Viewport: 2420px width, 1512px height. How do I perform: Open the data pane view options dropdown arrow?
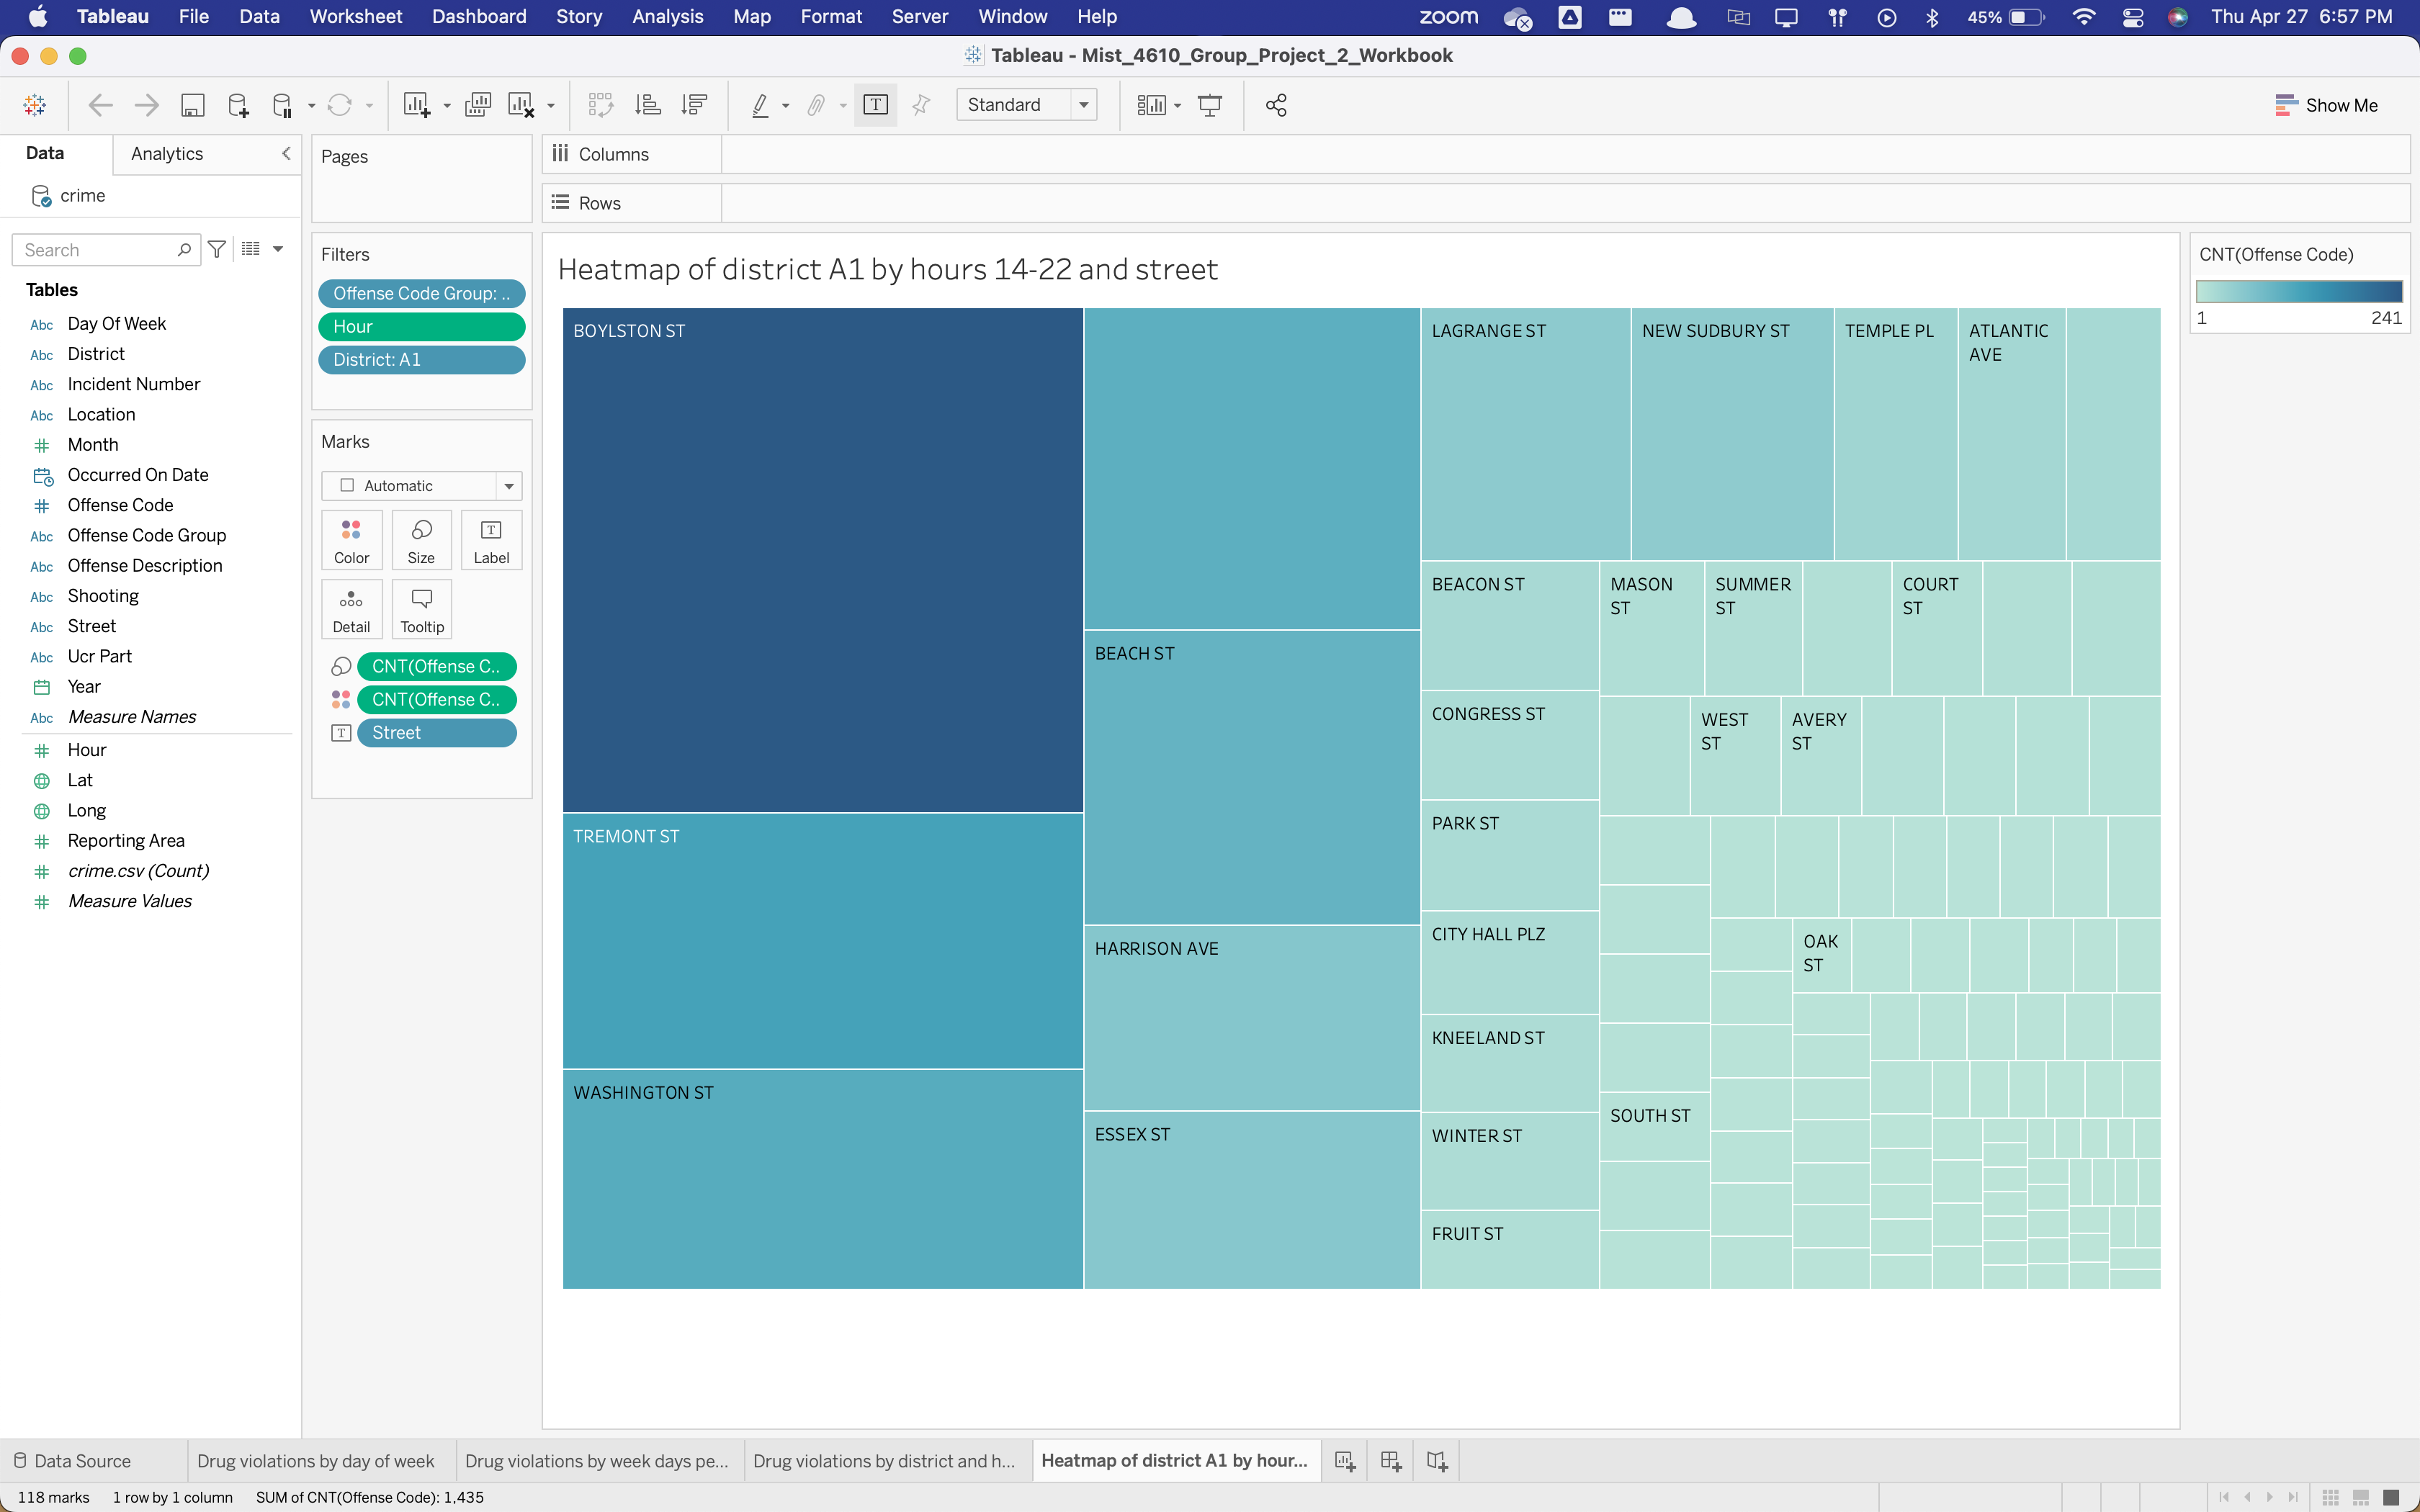click(278, 249)
